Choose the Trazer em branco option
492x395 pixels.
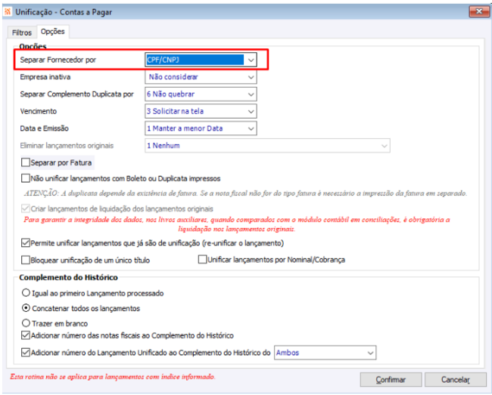(26, 323)
